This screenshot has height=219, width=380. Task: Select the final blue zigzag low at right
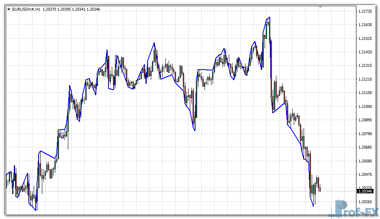(313, 206)
